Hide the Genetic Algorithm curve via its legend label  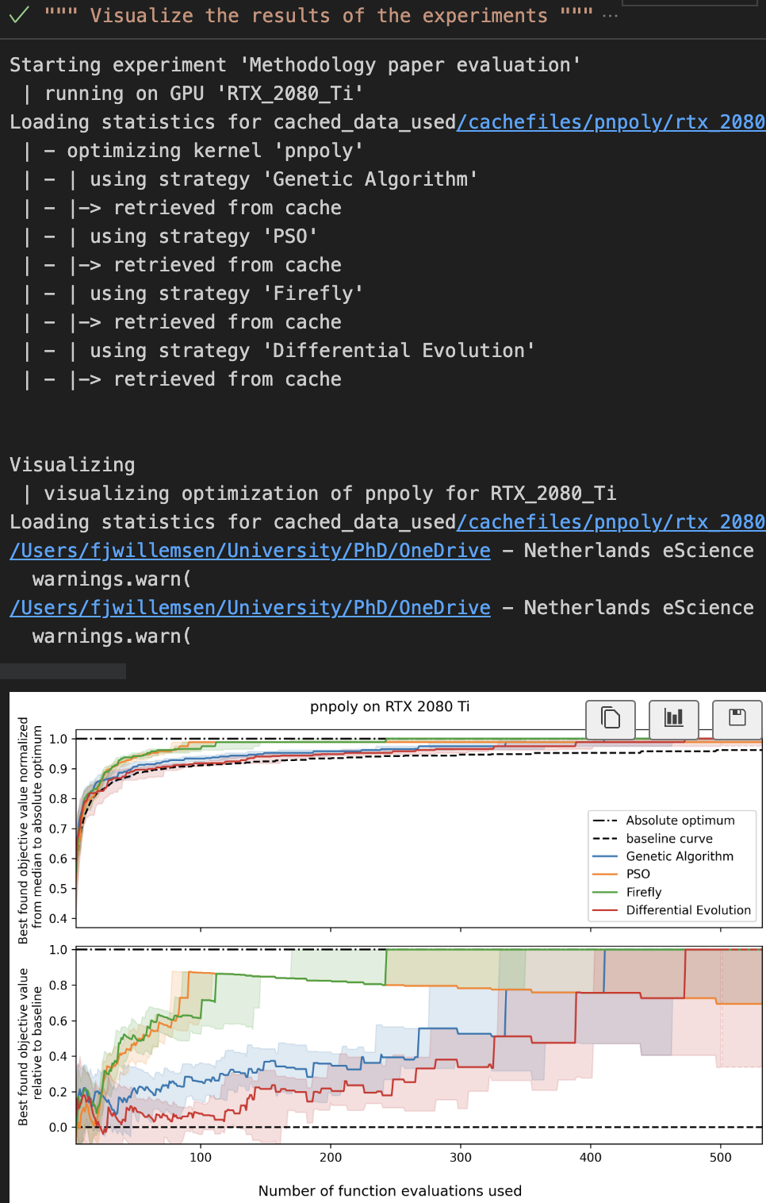[680, 856]
